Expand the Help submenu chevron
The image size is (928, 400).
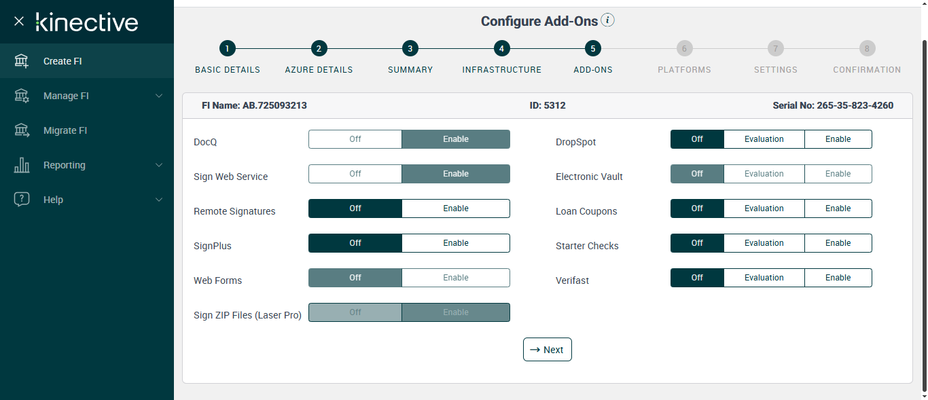point(159,200)
